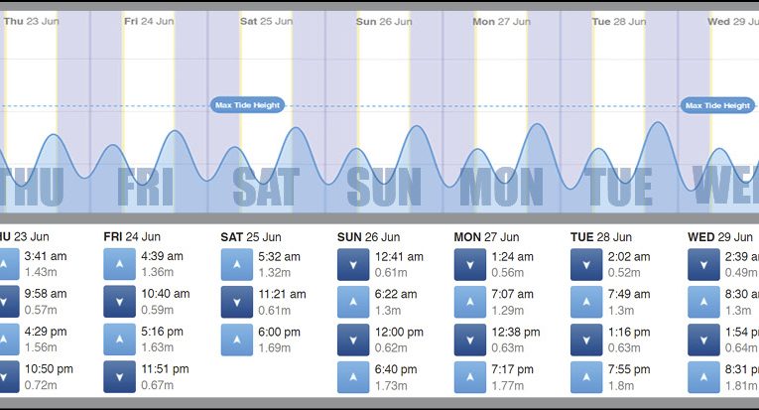Select the Mon 27 Jun chart column header

(x=497, y=21)
